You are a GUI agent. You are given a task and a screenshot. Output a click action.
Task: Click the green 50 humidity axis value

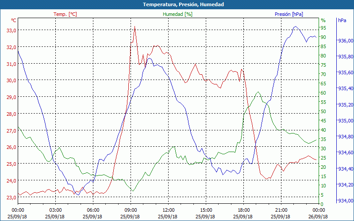click(x=323, y=111)
